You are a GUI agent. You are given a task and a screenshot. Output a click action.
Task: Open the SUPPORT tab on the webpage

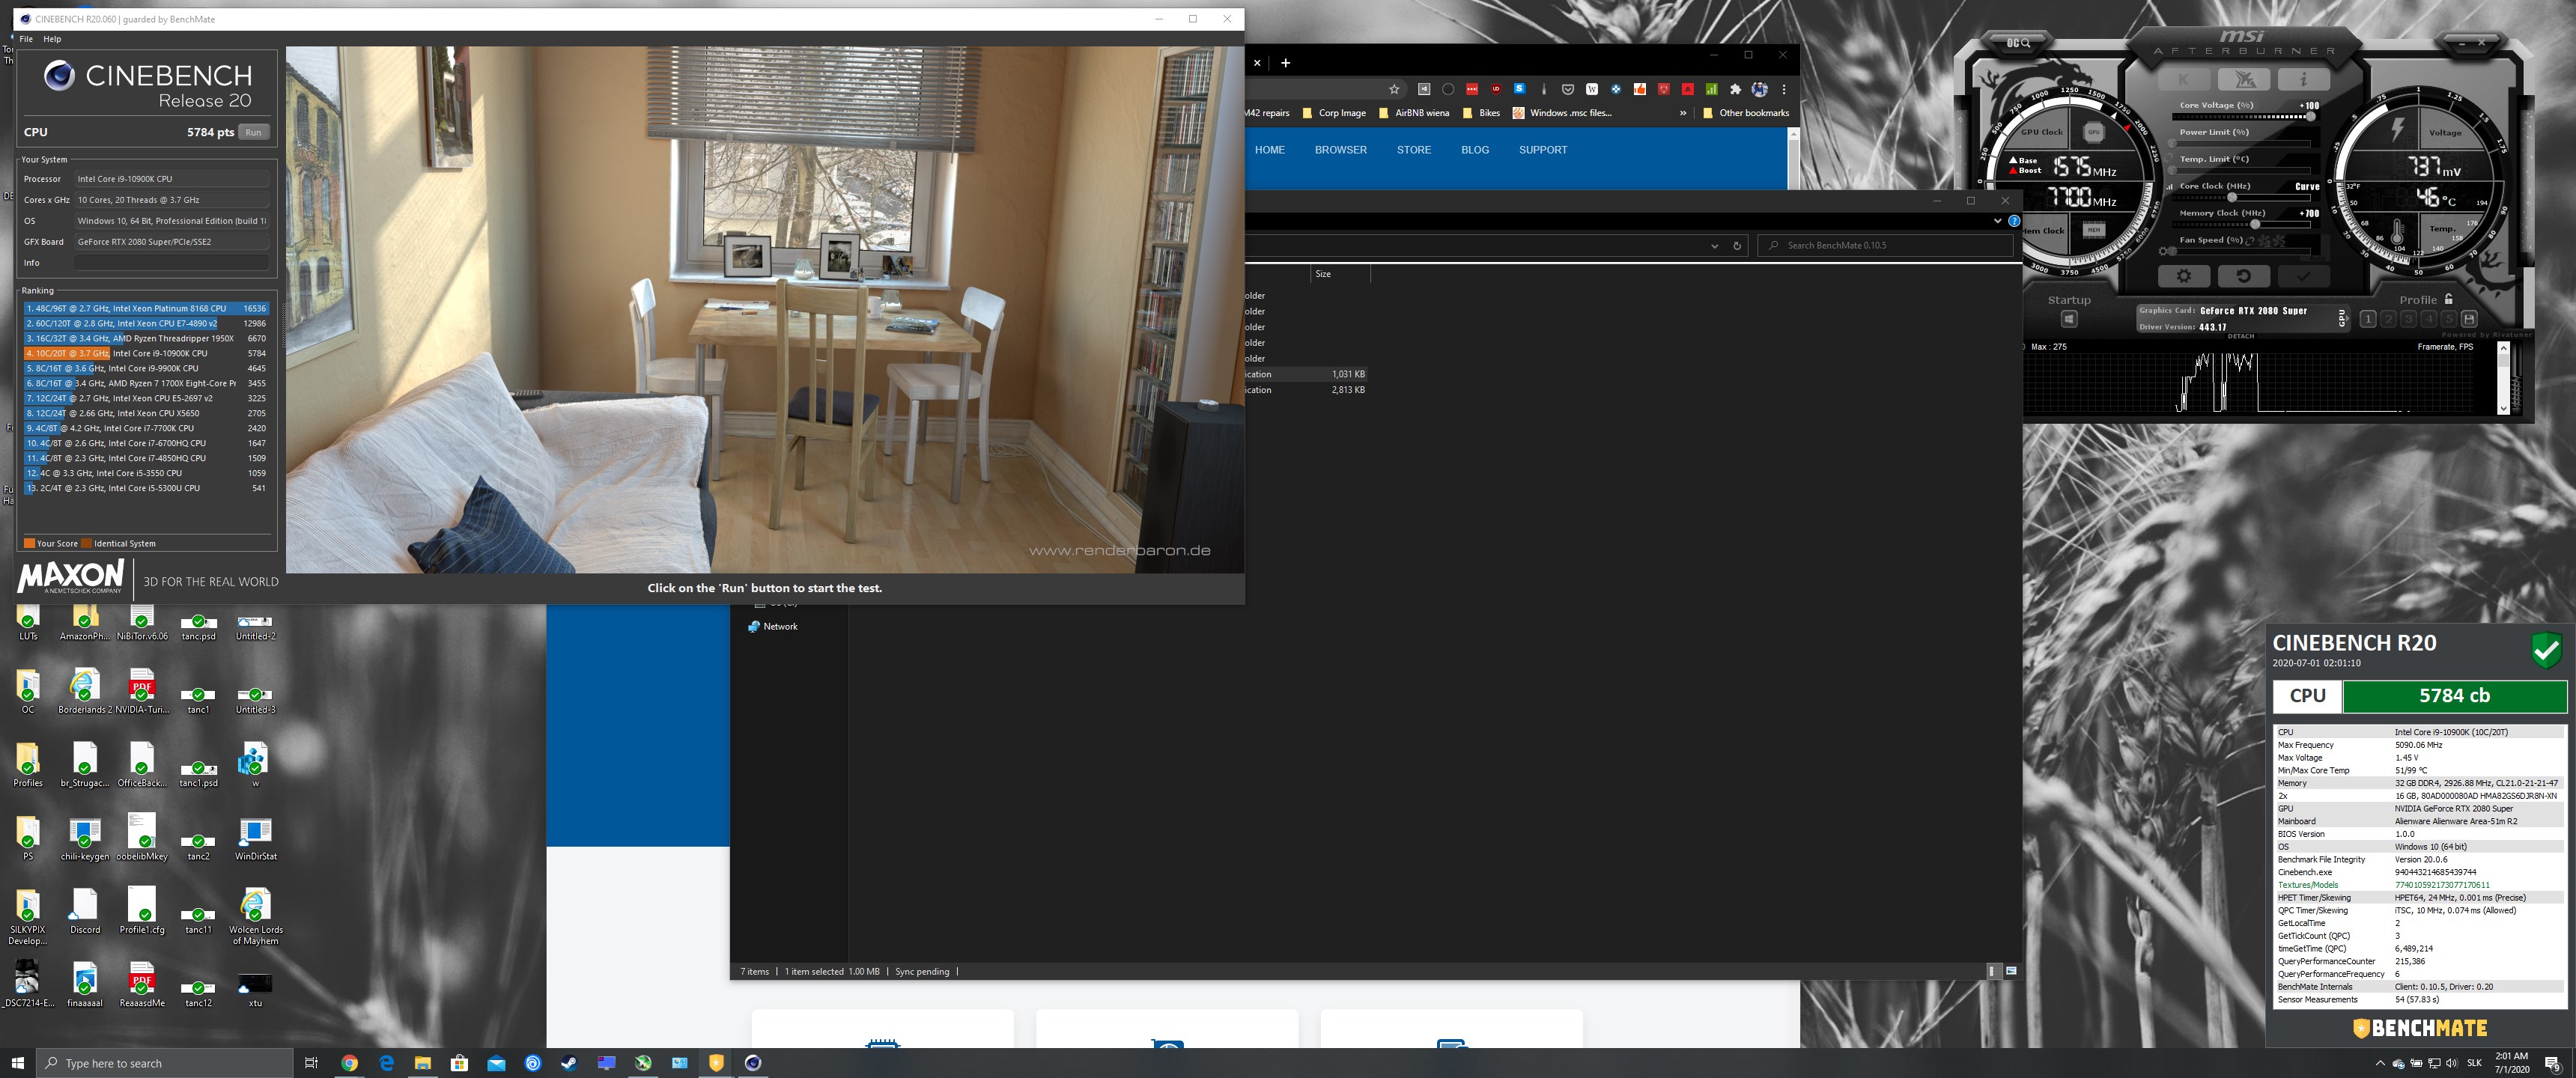coord(1542,150)
